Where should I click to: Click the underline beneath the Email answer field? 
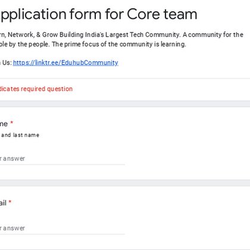coord(62,234)
